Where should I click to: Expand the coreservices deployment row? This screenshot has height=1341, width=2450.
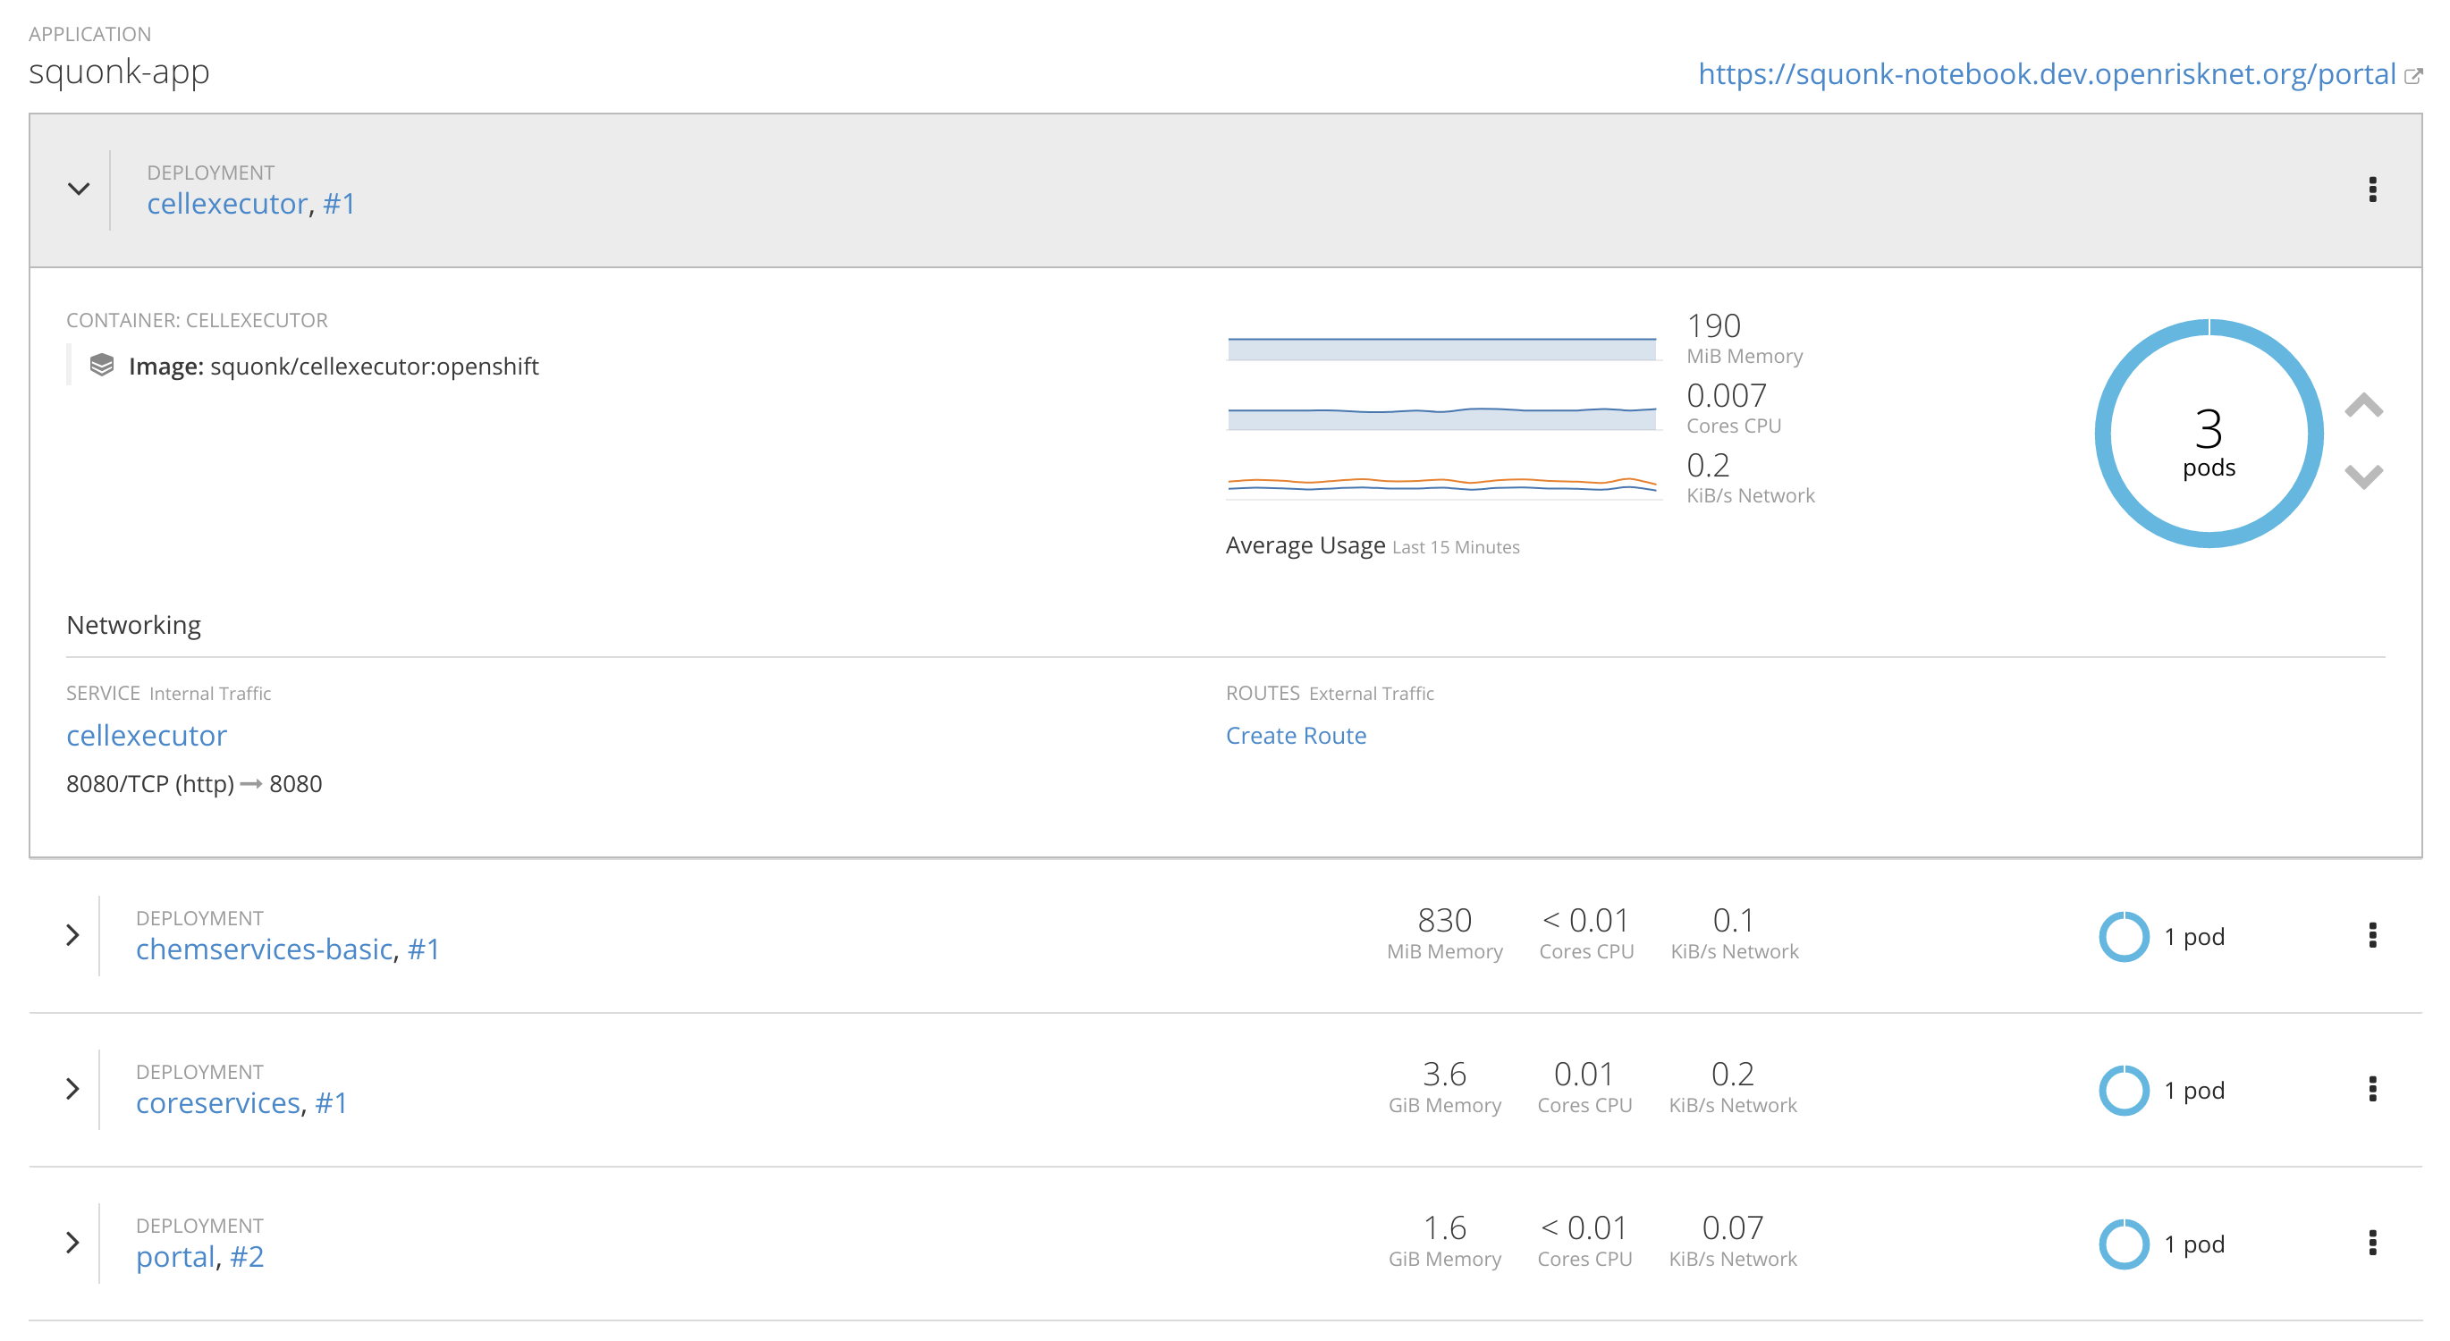pyautogui.click(x=72, y=1088)
